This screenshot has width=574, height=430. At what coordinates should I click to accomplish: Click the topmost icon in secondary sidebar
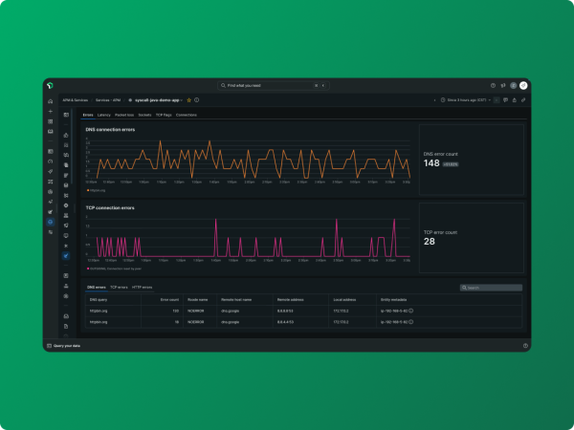pyautogui.click(x=66, y=115)
